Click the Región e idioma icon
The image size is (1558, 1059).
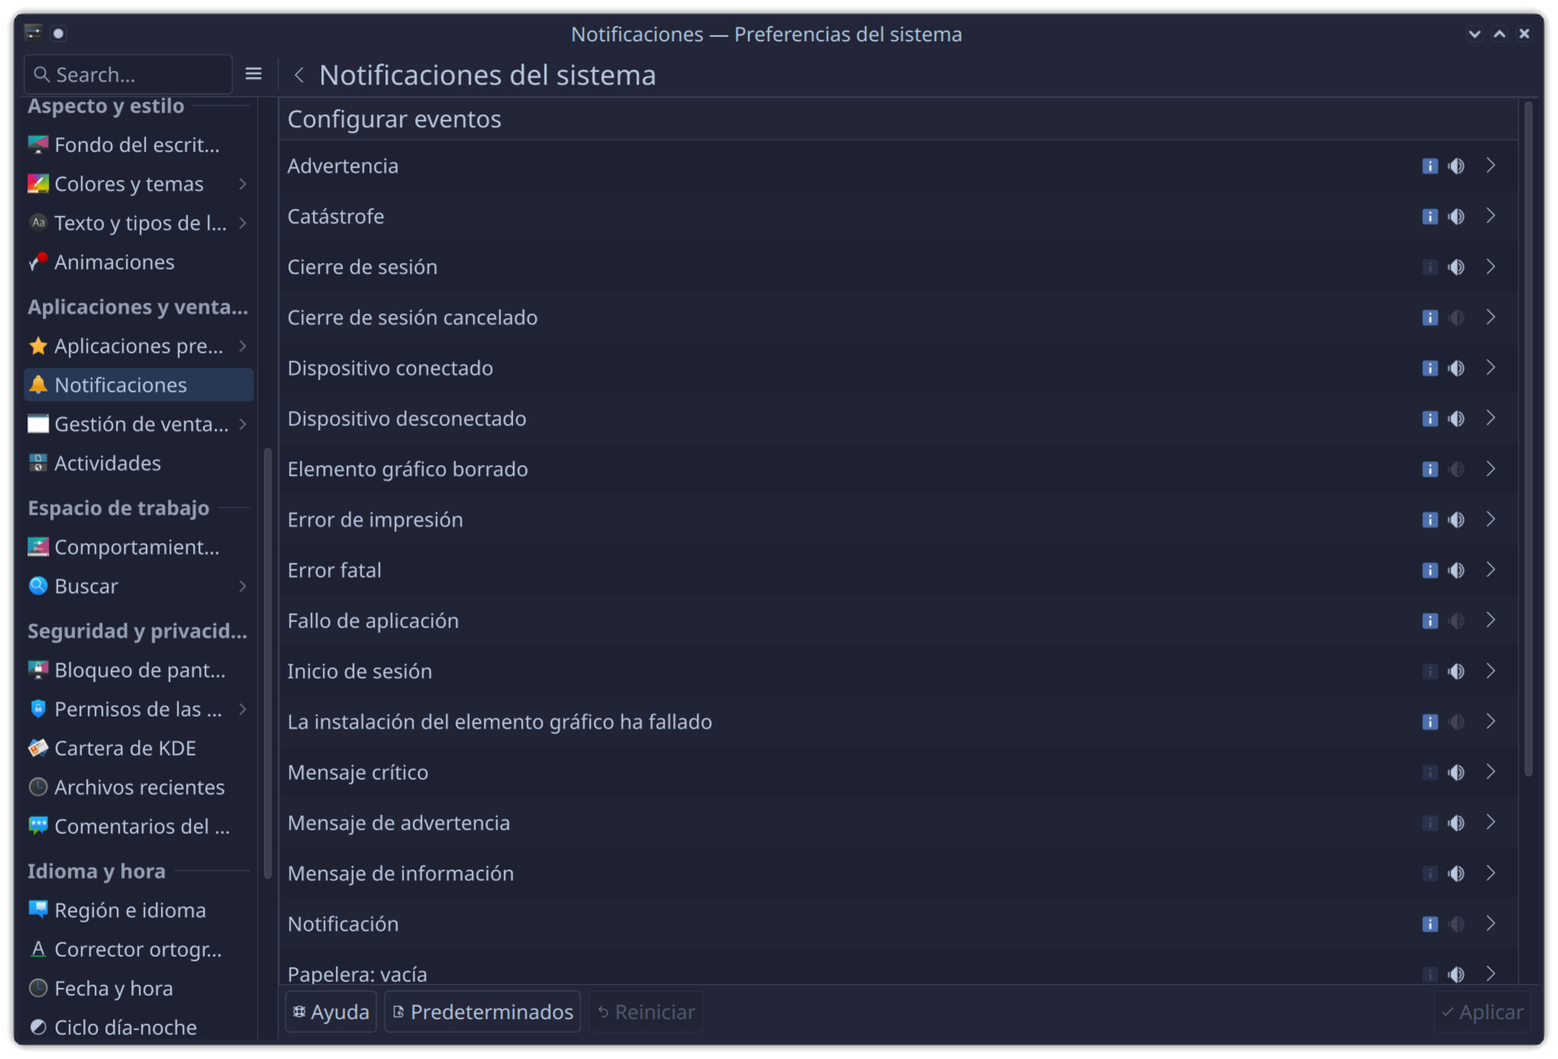(37, 910)
